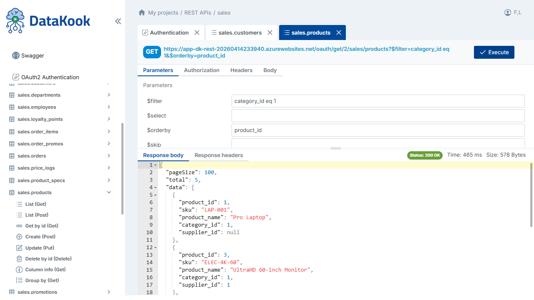Click the GET method badge

pyautogui.click(x=152, y=52)
